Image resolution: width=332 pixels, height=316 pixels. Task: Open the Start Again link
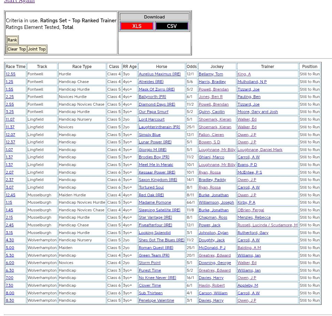(19, 1)
